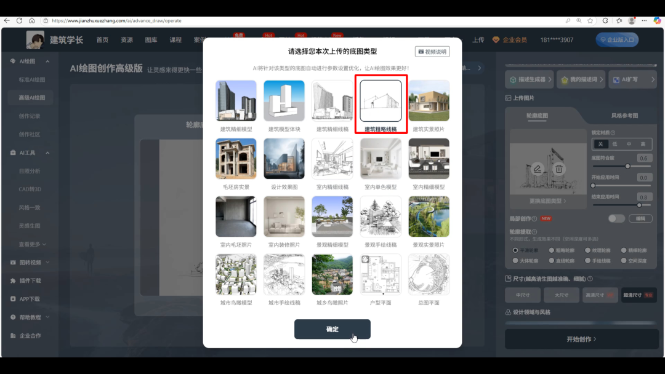Click the edit pencil icon on uploaded sketch
665x374 pixels.
click(x=537, y=169)
